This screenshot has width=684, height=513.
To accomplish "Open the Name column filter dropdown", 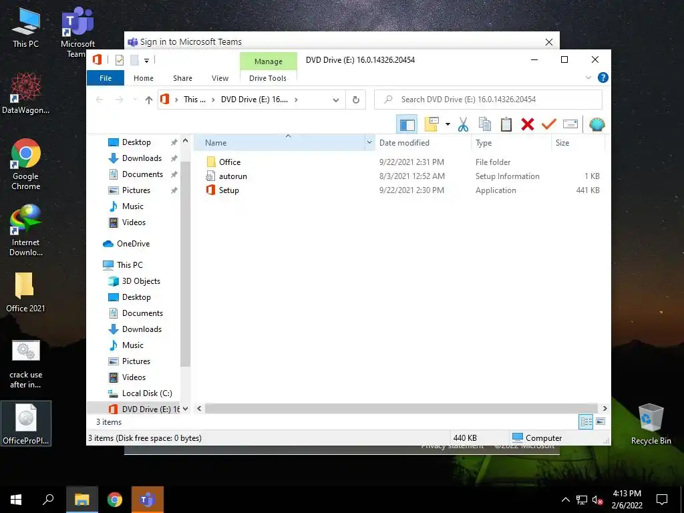I will tap(369, 143).
